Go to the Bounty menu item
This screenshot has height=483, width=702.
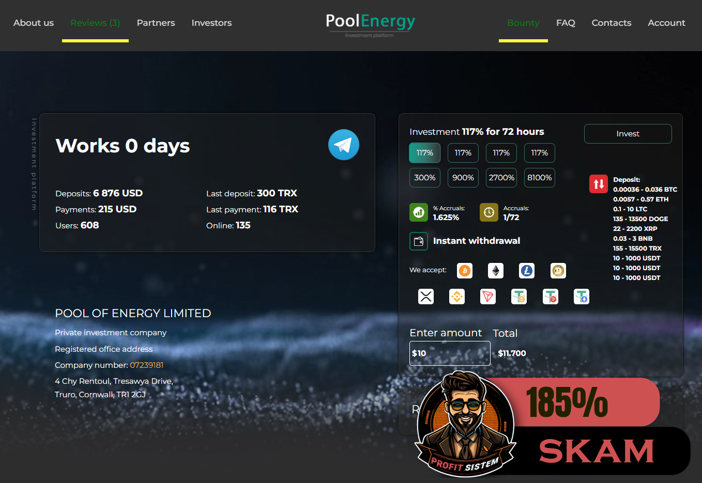[523, 23]
